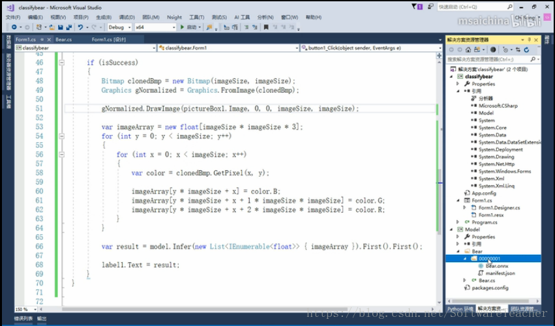Collapse the 00000001 folder node

465,259
